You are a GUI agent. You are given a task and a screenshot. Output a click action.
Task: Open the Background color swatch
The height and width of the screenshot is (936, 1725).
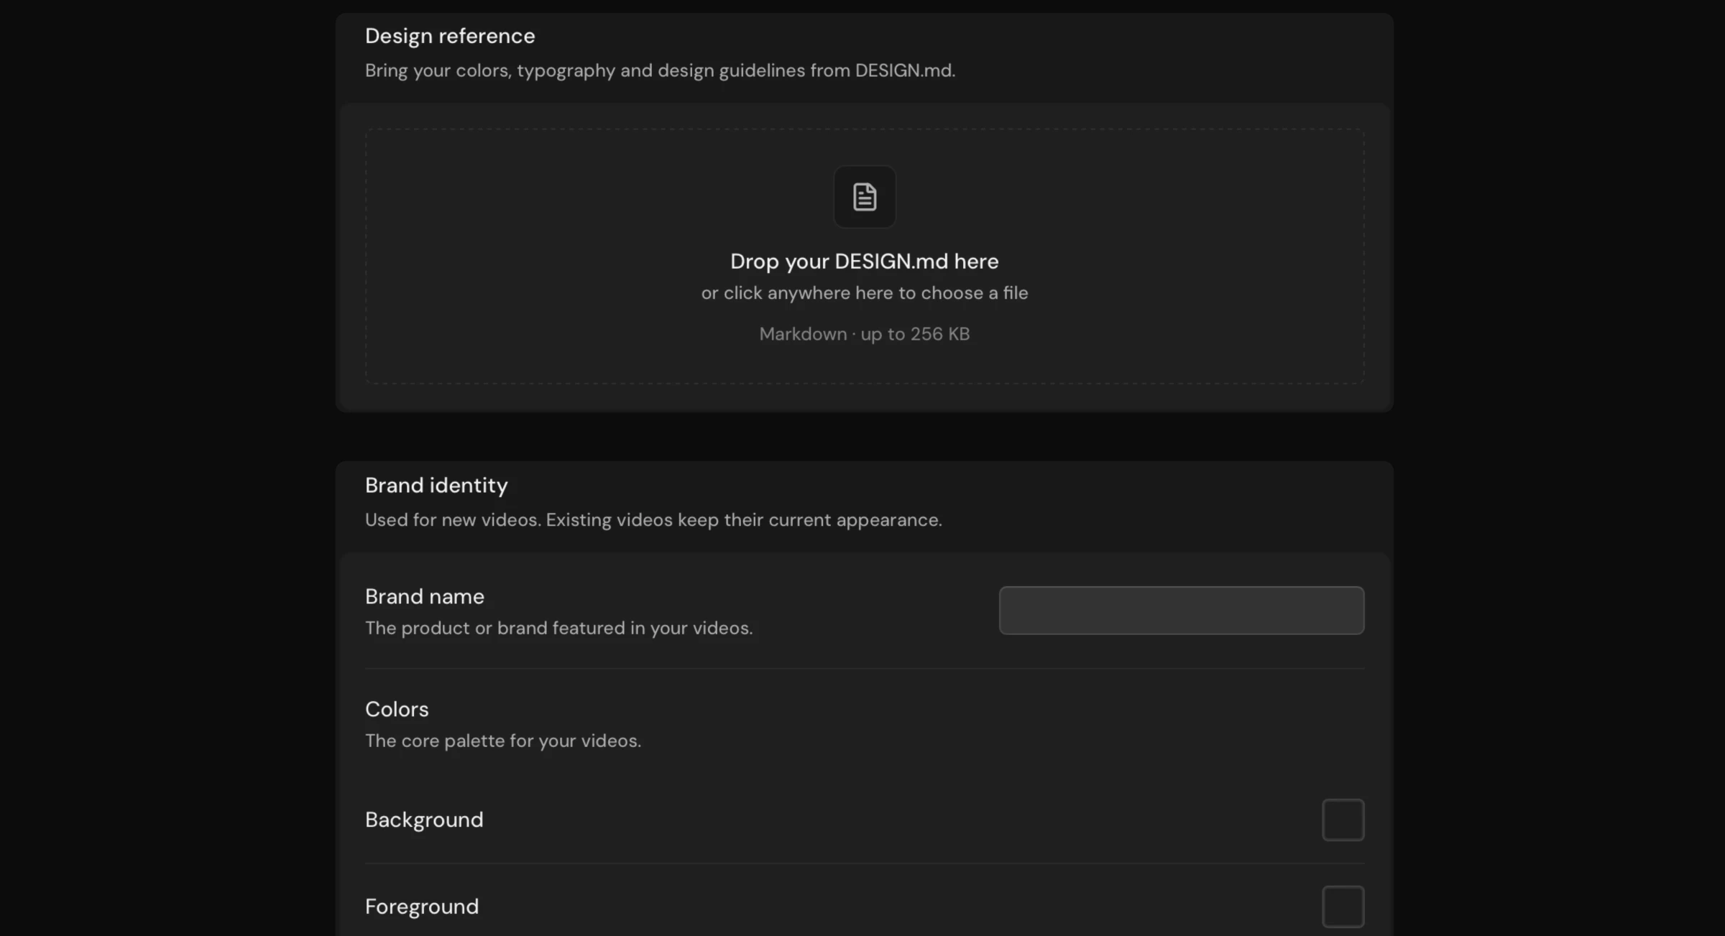[x=1343, y=820]
